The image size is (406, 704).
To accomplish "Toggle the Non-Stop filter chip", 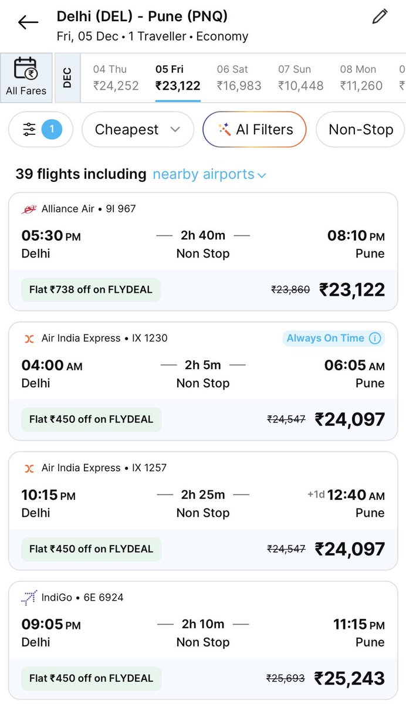I will (360, 130).
